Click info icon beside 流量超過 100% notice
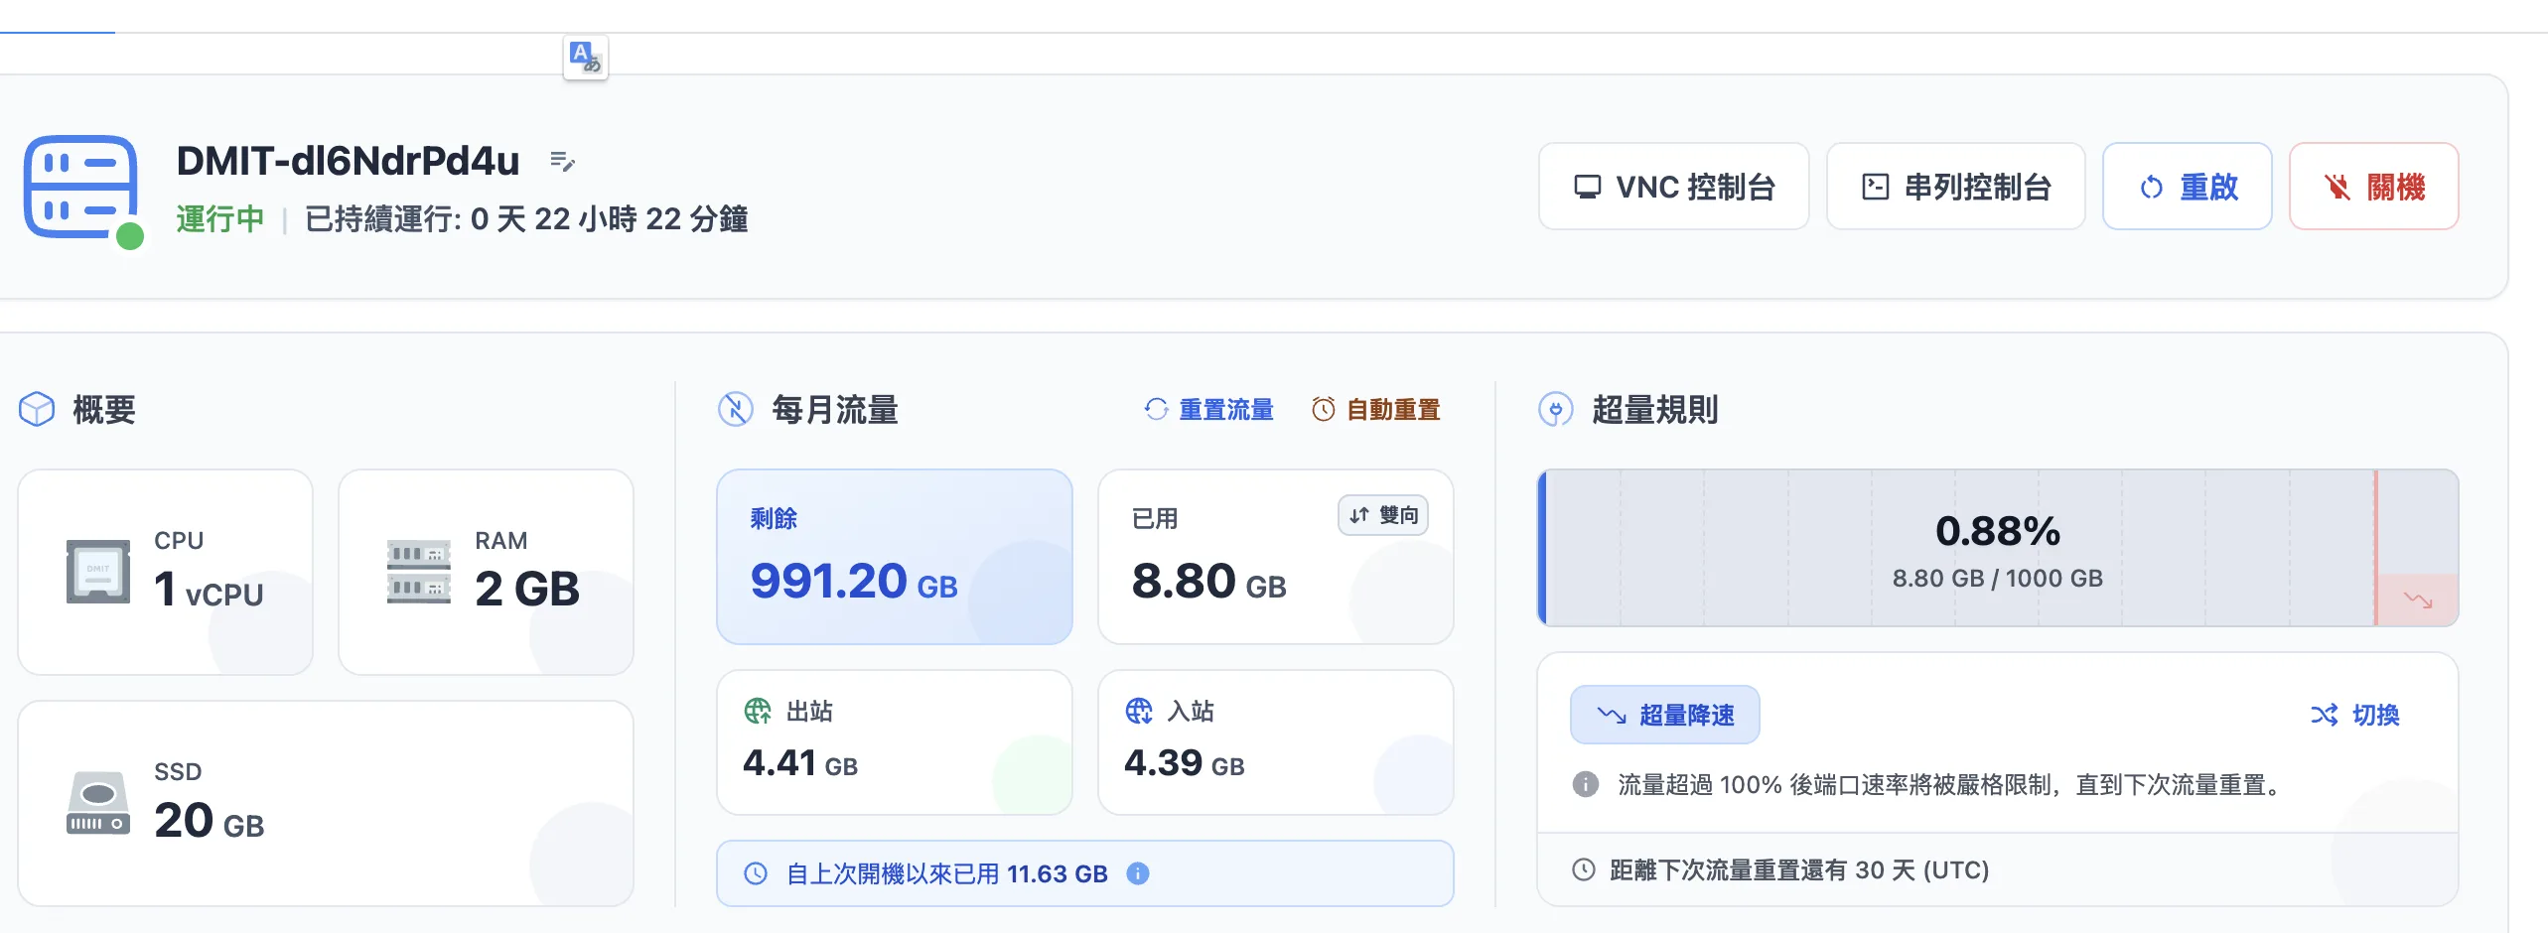 point(1586,785)
